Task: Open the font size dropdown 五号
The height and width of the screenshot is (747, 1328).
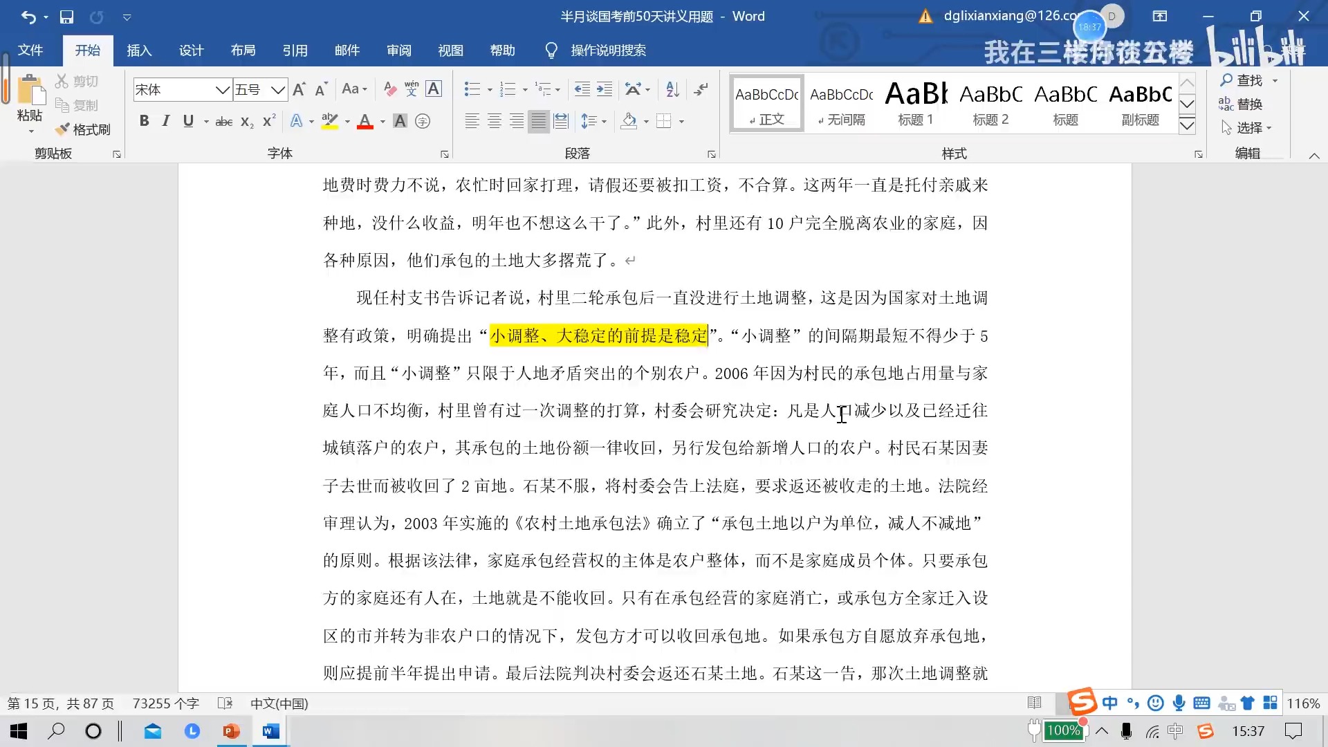Action: [278, 90]
